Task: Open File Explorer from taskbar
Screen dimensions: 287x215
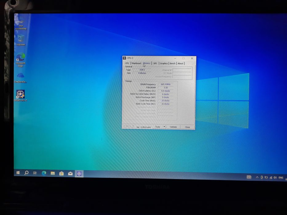Action: coord(53,173)
